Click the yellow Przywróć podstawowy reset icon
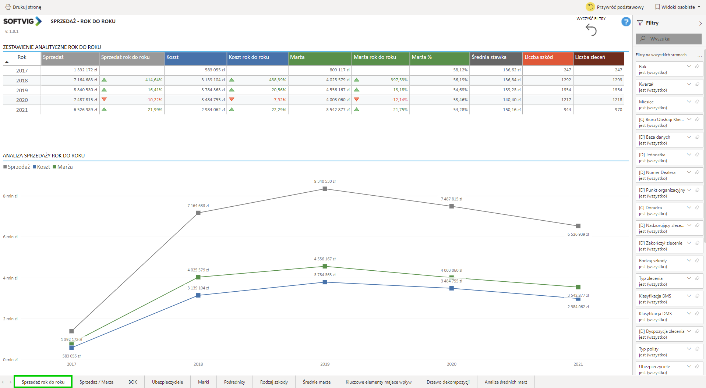Viewport: 706px width, 388px height. pyautogui.click(x=590, y=7)
